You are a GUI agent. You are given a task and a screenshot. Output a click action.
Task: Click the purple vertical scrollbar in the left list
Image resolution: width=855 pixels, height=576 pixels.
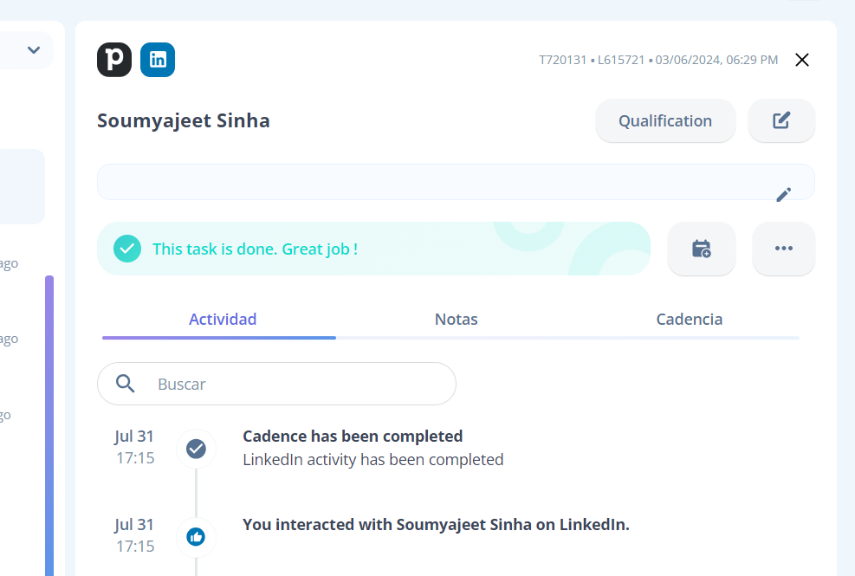[x=49, y=425]
